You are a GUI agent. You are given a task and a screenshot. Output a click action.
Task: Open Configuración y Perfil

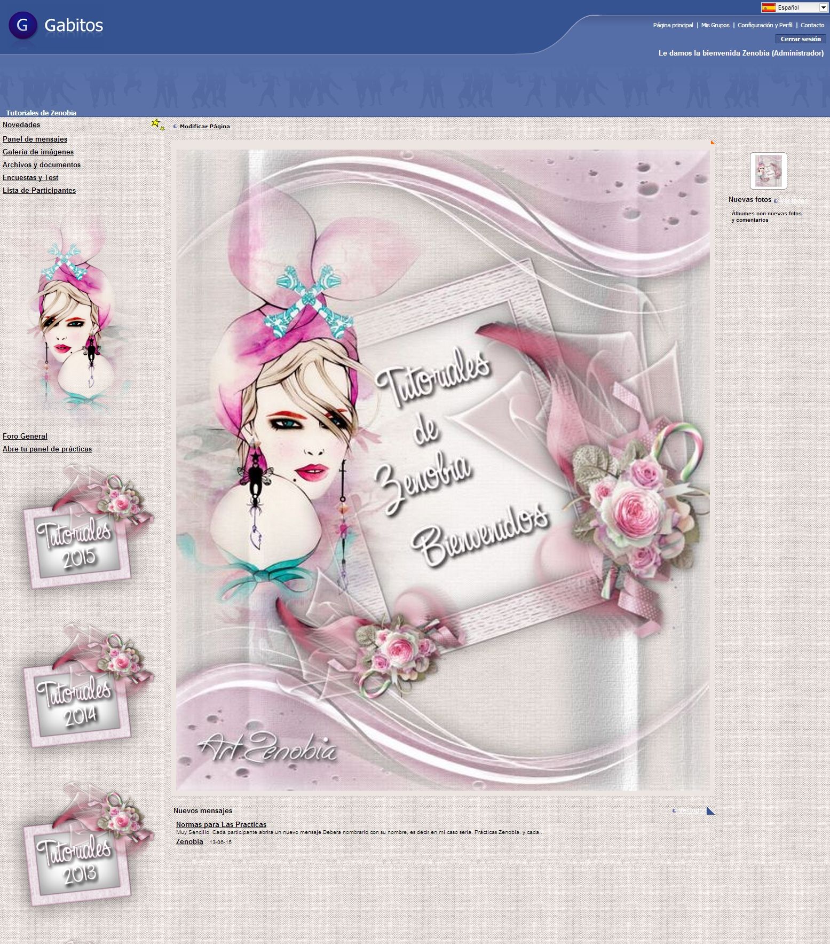tap(764, 25)
